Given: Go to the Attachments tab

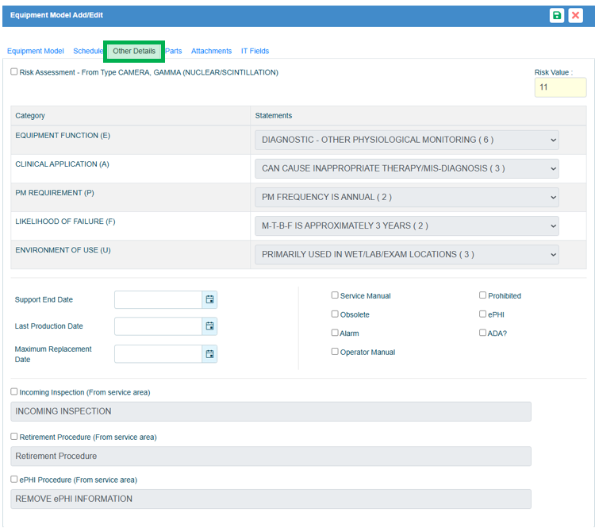Looking at the screenshot, I should (x=211, y=51).
